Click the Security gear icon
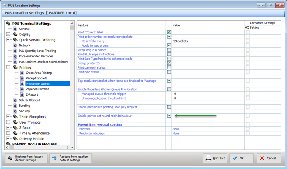This screenshot has width=287, height=169. pos(15,111)
